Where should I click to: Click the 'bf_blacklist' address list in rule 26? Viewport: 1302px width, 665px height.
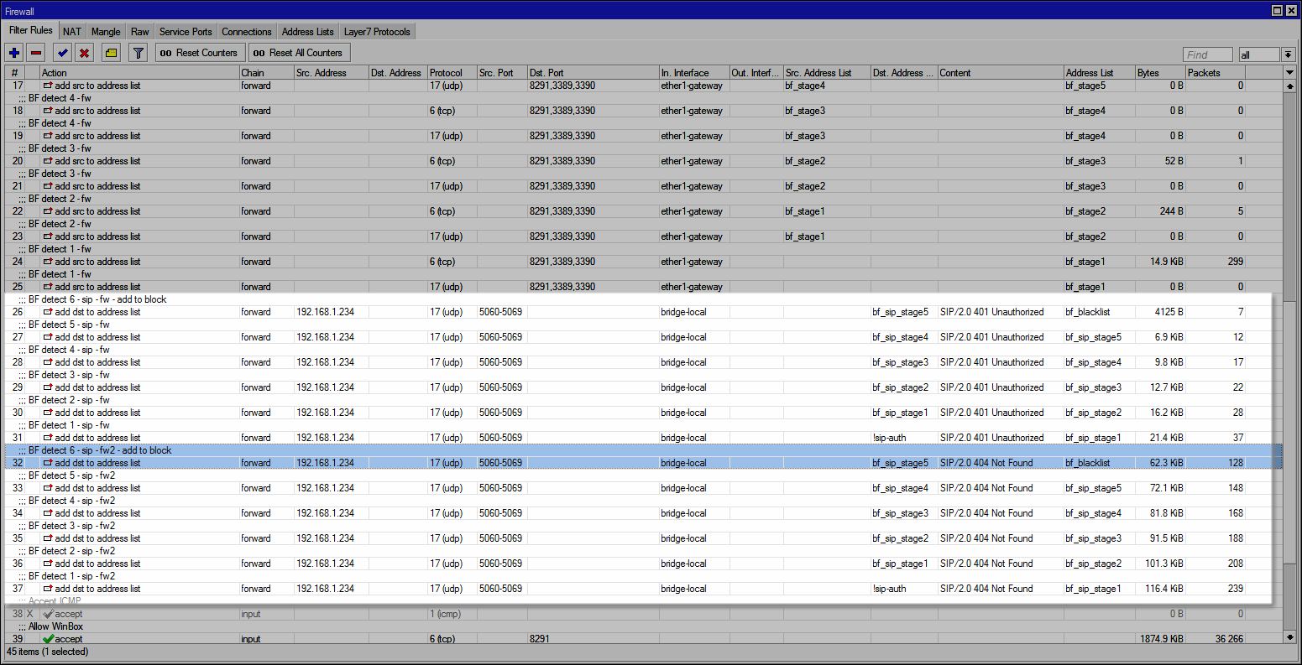(x=1088, y=312)
